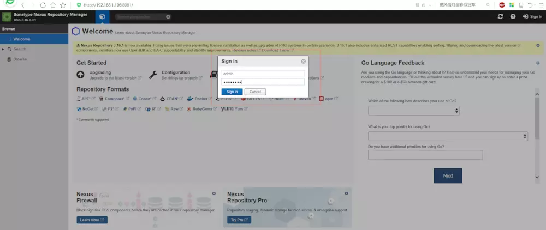Close the Sign In dialog with X
The image size is (546, 230).
tap(303, 61)
